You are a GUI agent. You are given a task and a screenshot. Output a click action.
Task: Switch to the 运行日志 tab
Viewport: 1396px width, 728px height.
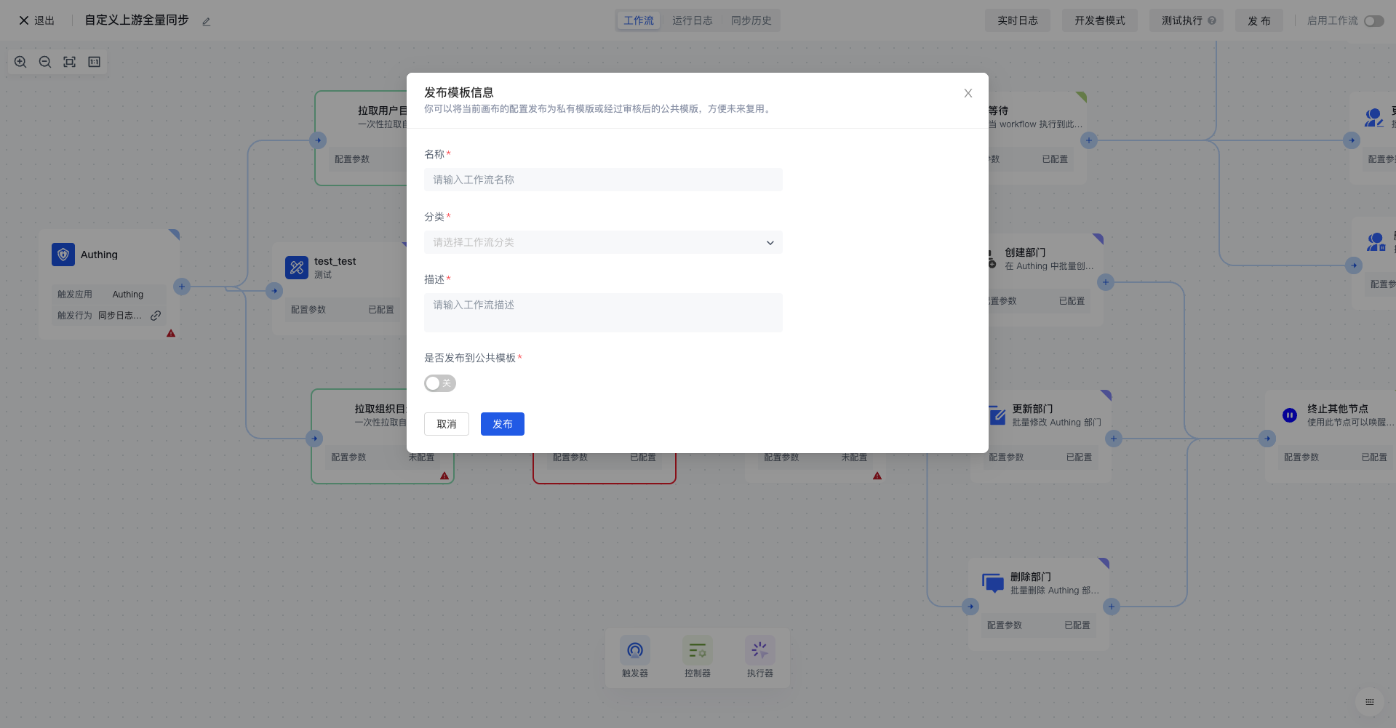(692, 20)
